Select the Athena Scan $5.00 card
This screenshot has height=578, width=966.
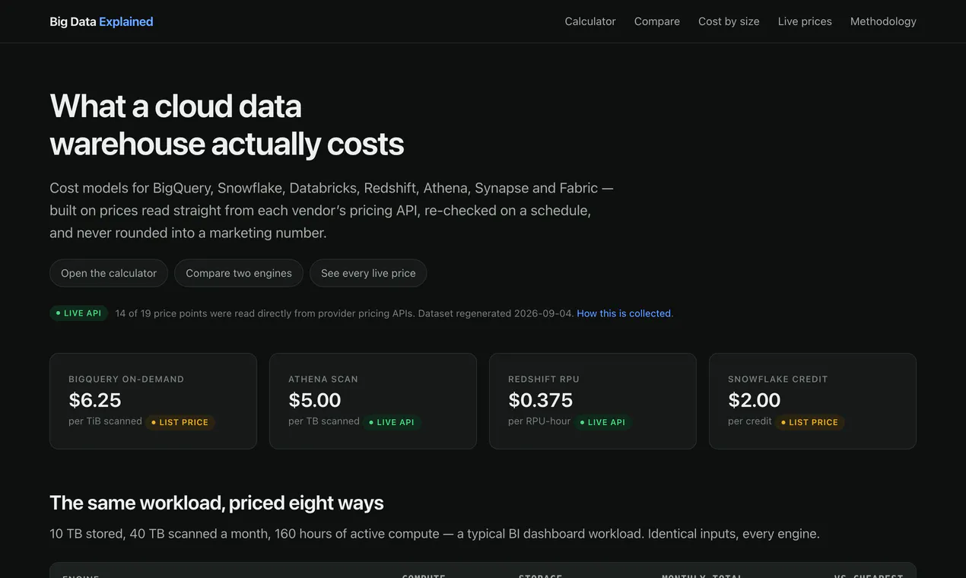point(373,401)
